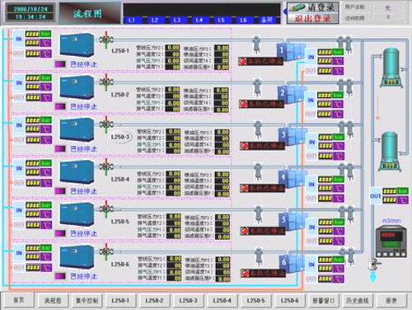Viewport: 412px width, 310px height.
Task: Click the 退出登录 logout button
Action: coord(312,18)
